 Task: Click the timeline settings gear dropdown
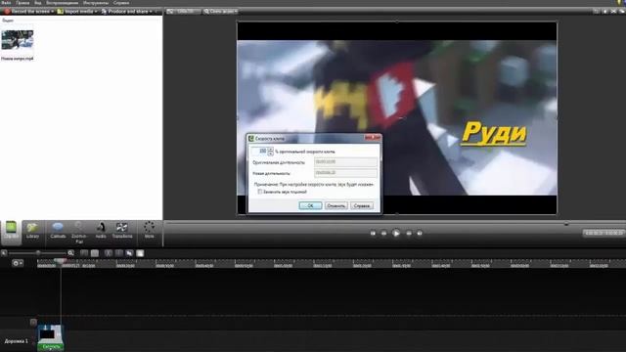click(18, 263)
